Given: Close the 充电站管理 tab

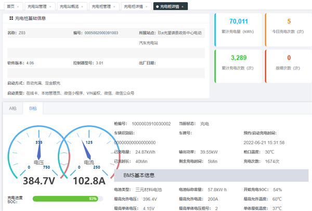Looking at the screenshot, I should pyautogui.click(x=50, y=7).
